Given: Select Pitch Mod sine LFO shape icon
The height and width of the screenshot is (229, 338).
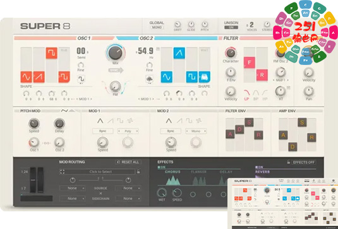Looking at the screenshot, I should (x=64, y=111).
